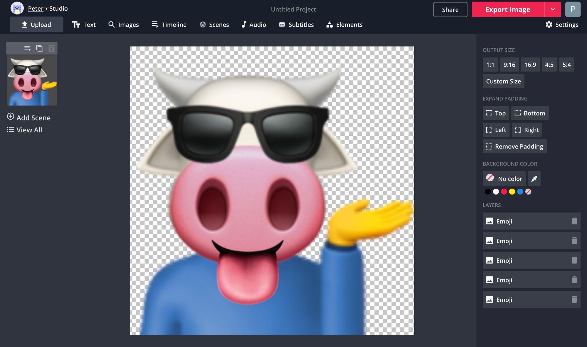Open Peter's profile via the breadcrumb link

35,8
